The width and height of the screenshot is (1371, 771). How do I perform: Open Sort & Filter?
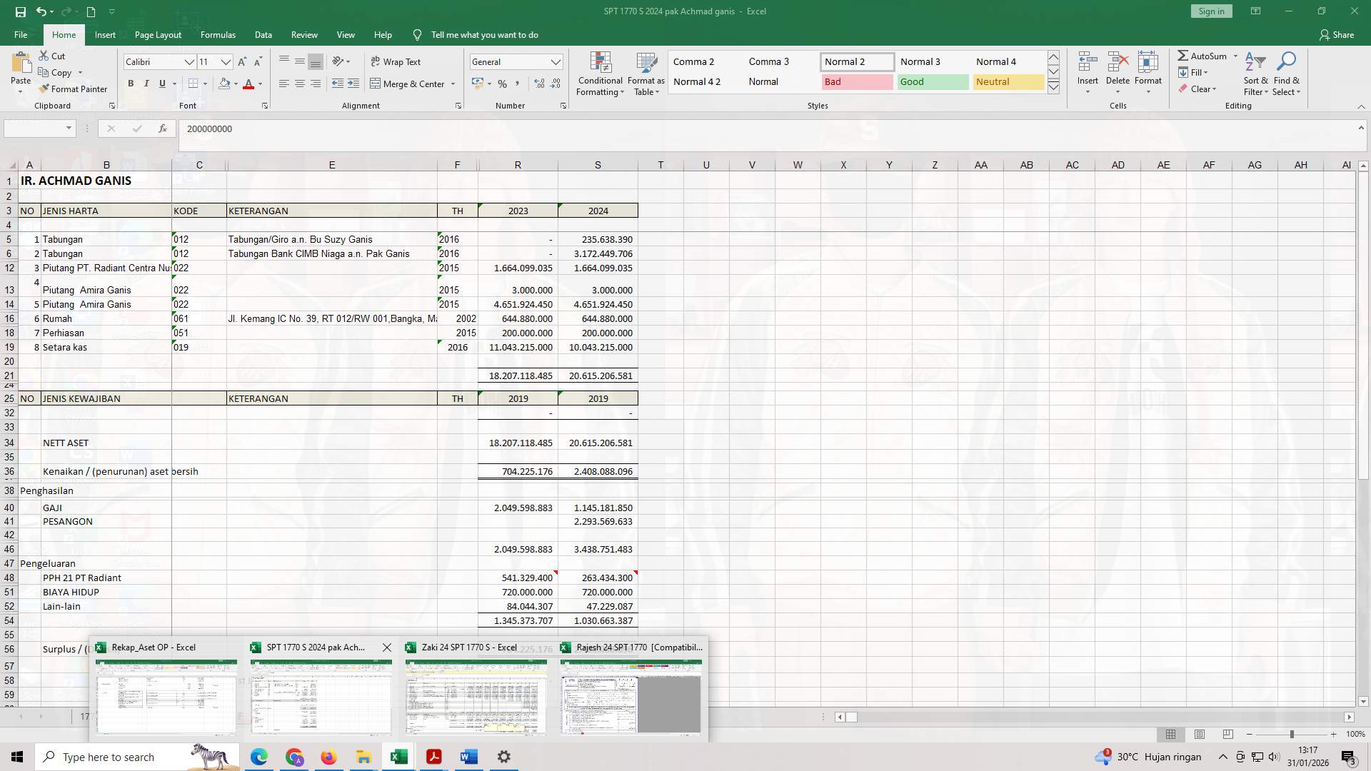click(1255, 74)
